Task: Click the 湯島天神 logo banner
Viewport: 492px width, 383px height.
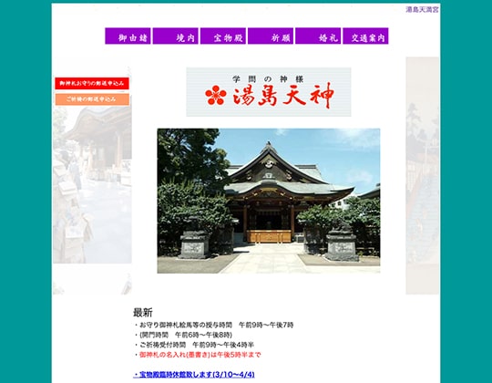Action: [269, 92]
